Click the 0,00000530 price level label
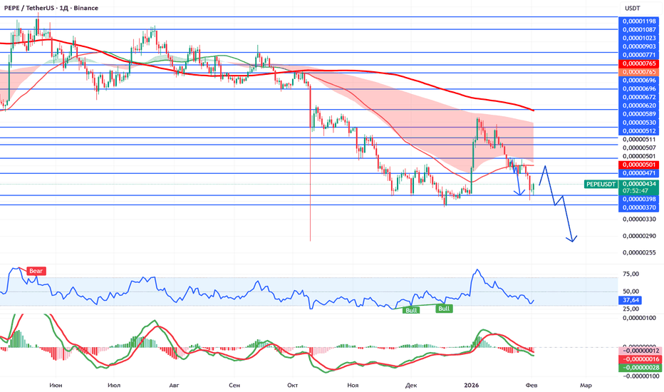664x392 pixels. point(638,123)
